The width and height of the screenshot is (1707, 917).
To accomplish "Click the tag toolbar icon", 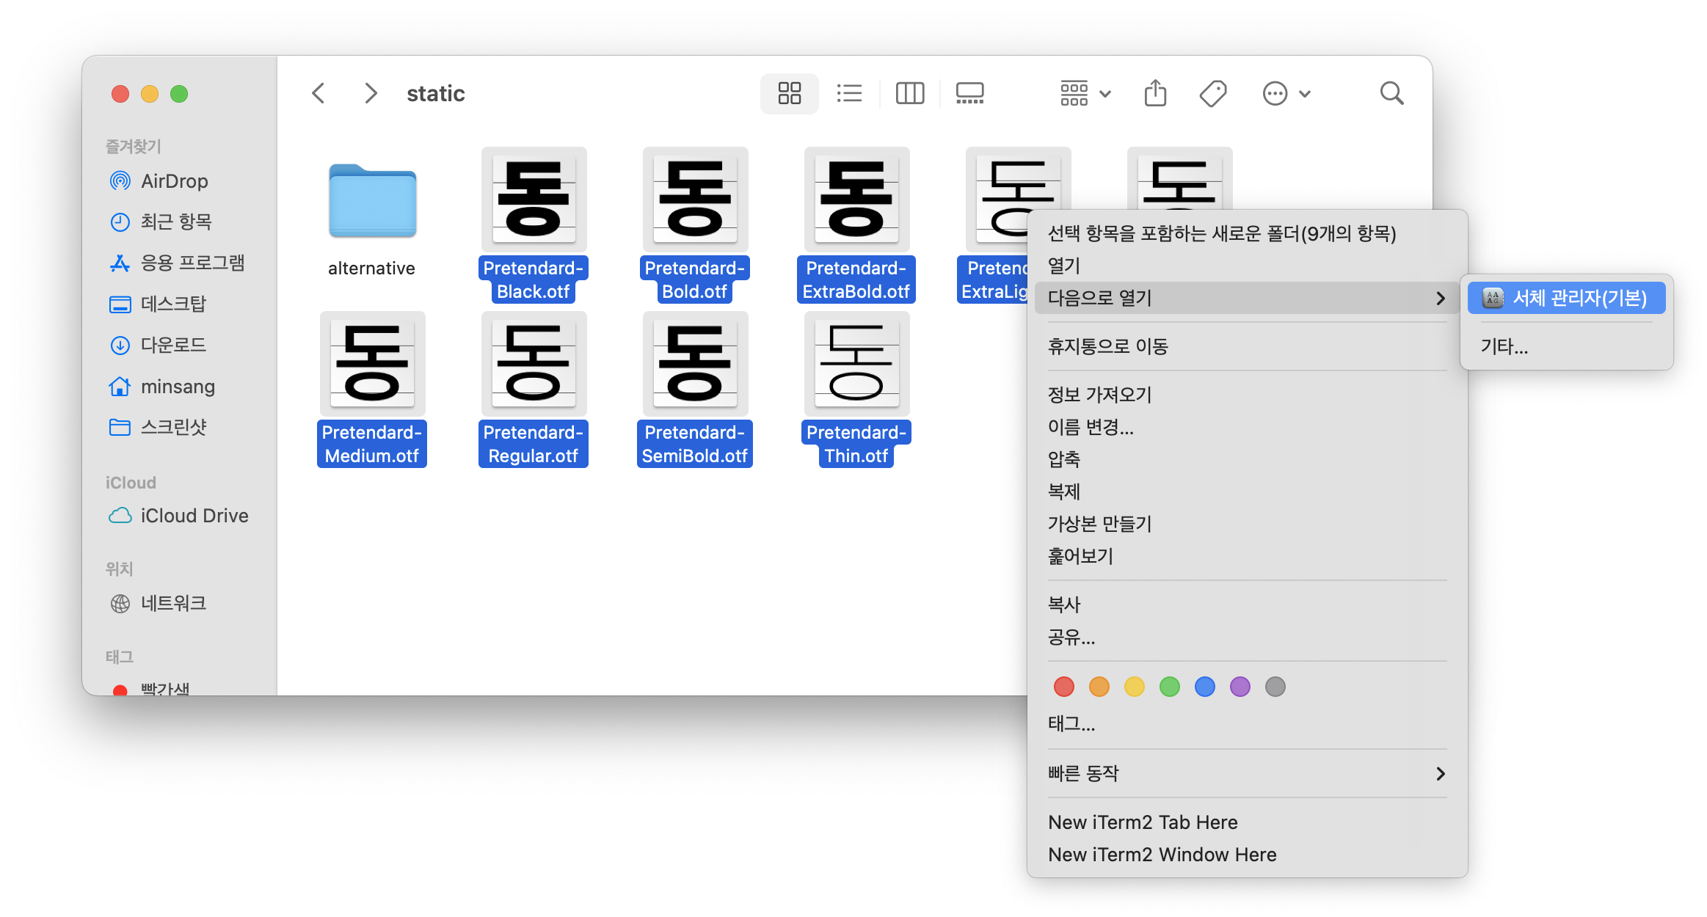I will tap(1213, 93).
